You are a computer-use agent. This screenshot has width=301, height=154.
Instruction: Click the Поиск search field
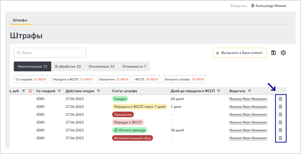50,53
